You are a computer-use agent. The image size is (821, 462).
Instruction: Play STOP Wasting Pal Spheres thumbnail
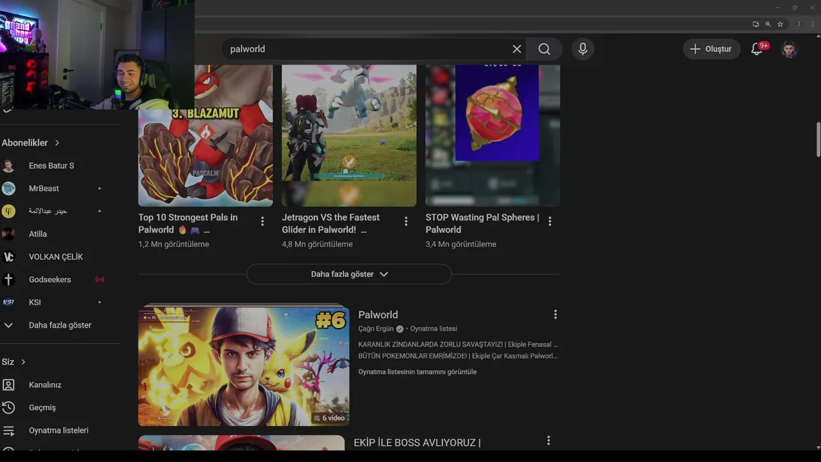493,135
